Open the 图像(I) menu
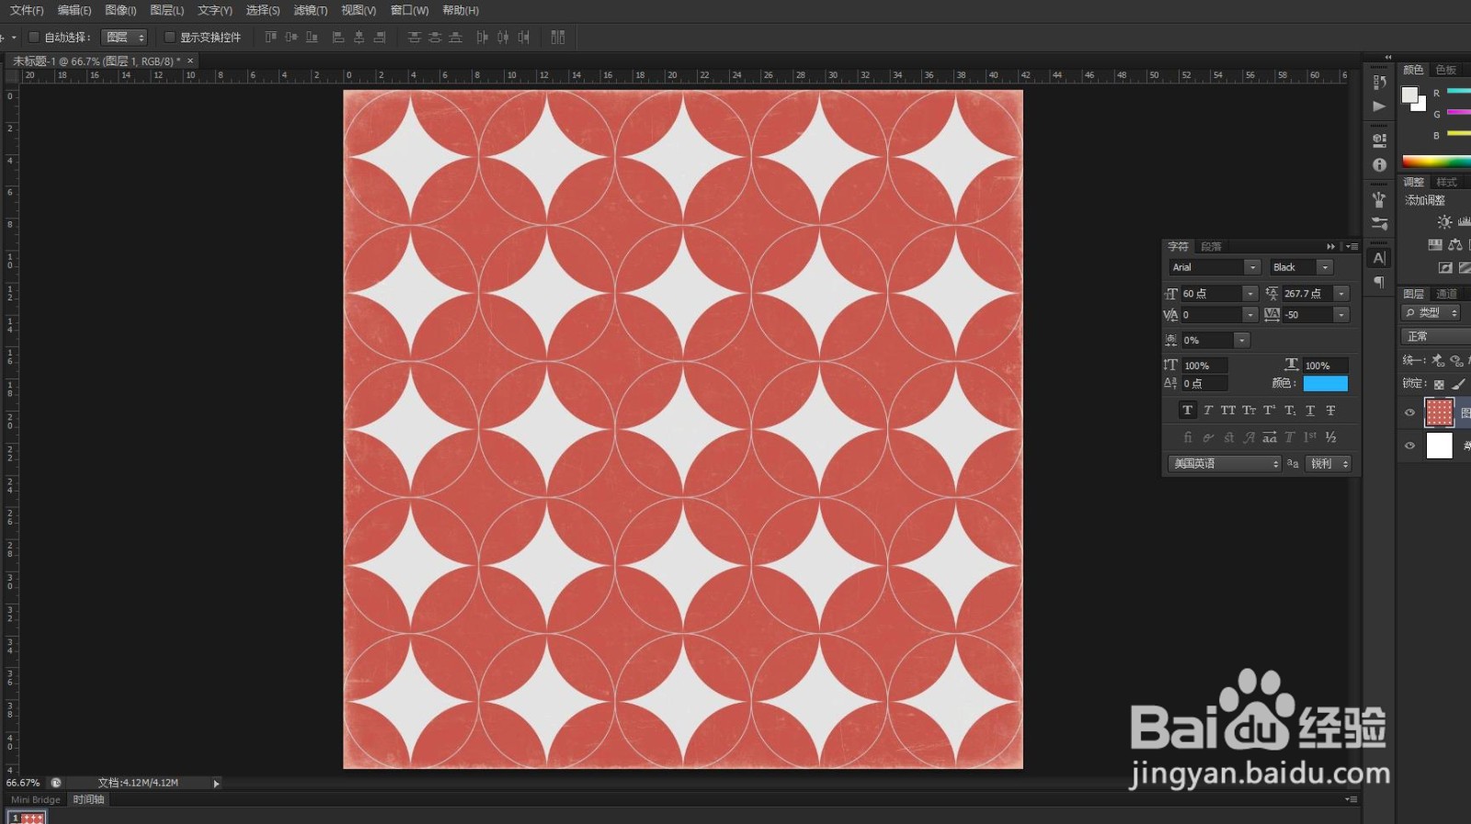This screenshot has height=824, width=1471. pos(120,10)
